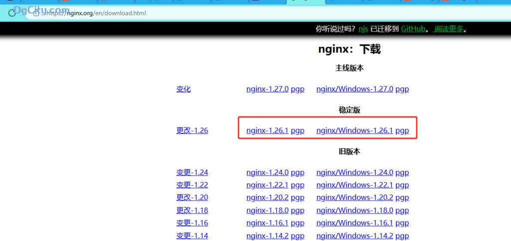The image size is (511, 241).
Task: Open pgp signature beside nginx-1.26.1
Action: [x=297, y=131]
